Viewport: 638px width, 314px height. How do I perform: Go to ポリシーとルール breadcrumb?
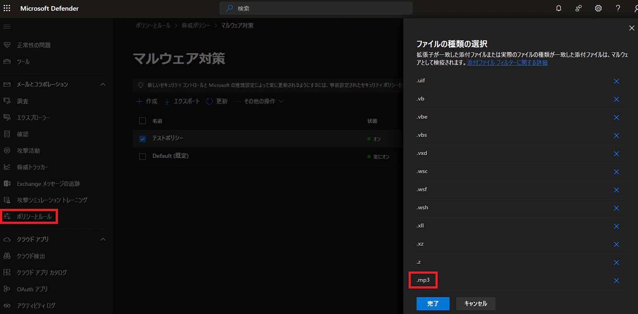[153, 26]
